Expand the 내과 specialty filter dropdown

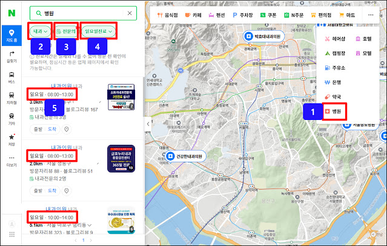click(40, 32)
